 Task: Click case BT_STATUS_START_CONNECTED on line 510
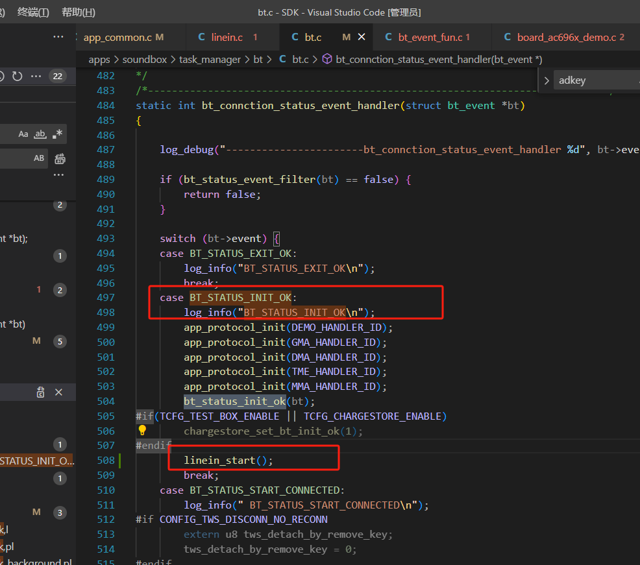click(252, 490)
